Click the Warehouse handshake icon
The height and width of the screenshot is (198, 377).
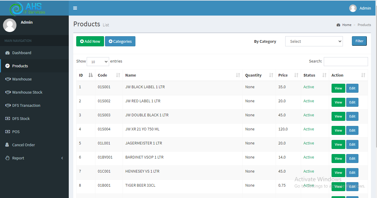(x=8, y=79)
